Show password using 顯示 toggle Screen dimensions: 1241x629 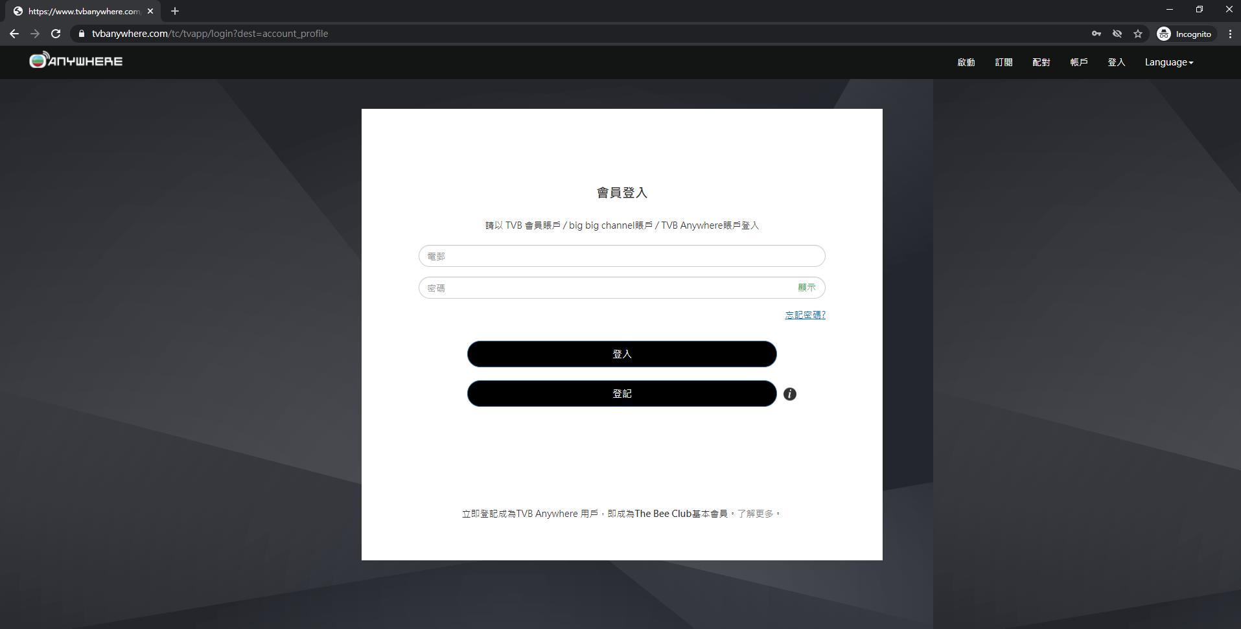click(x=807, y=288)
